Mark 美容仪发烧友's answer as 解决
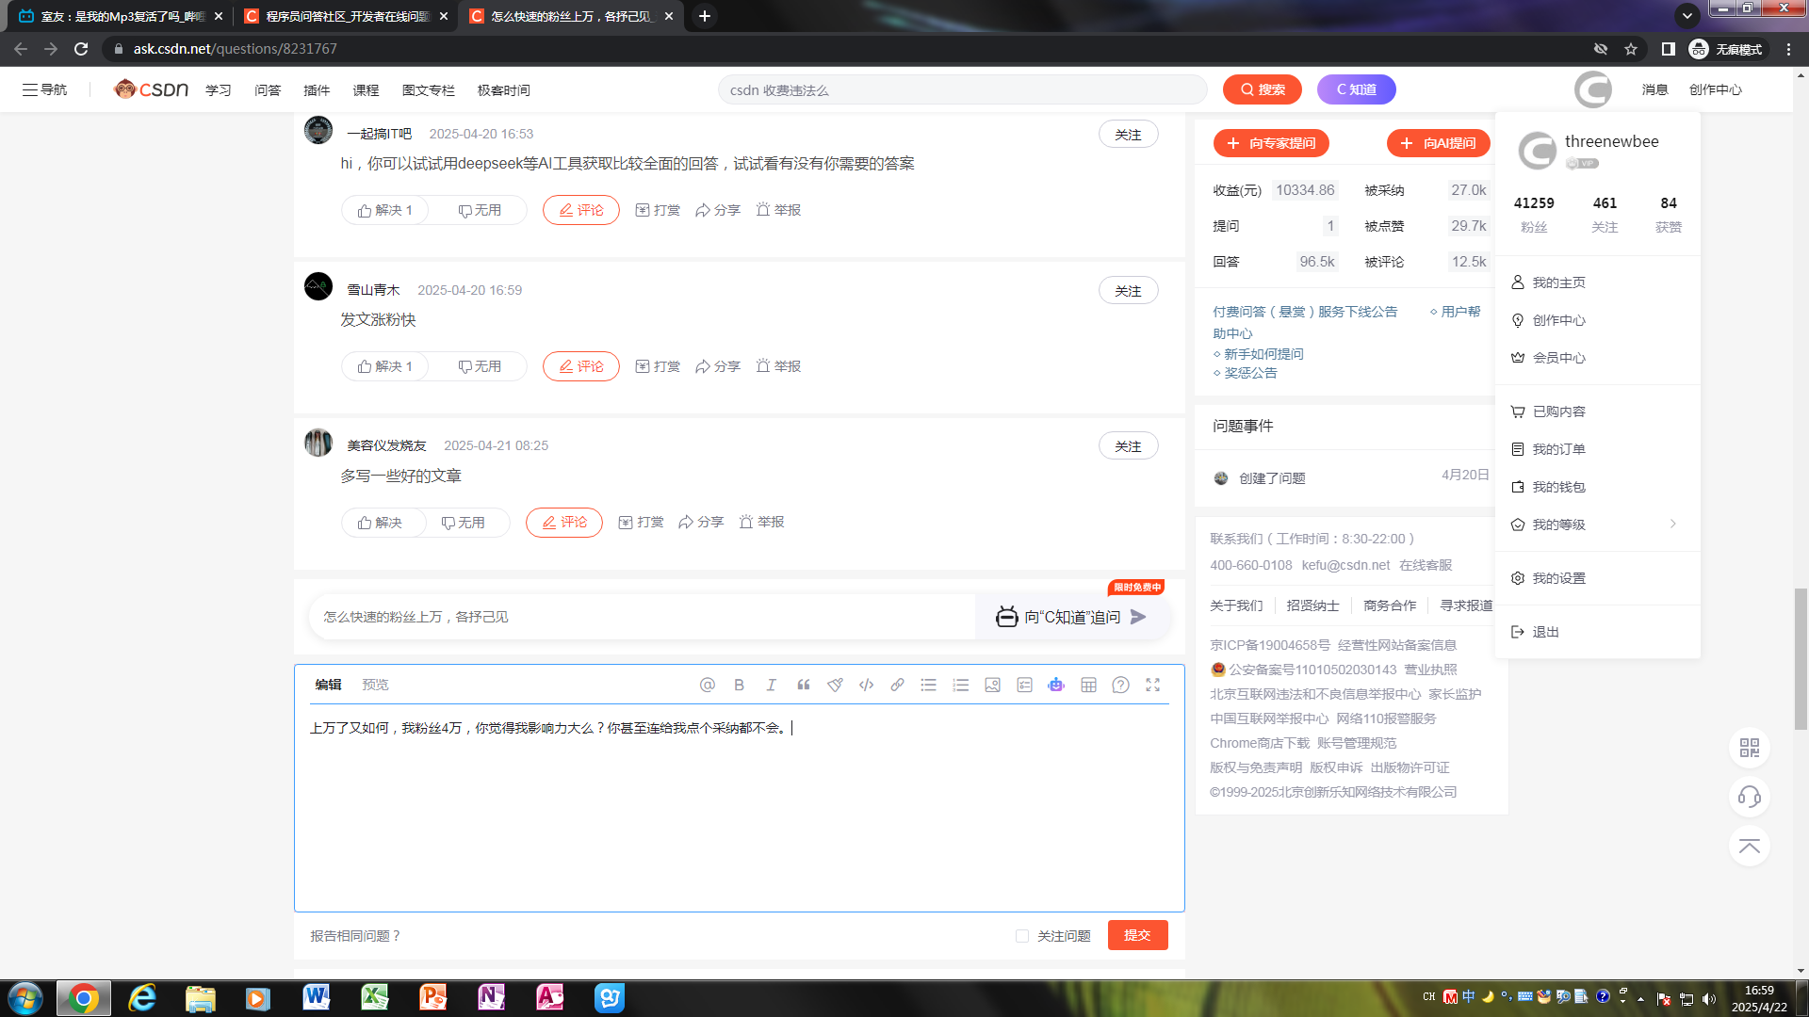 pyautogui.click(x=381, y=522)
